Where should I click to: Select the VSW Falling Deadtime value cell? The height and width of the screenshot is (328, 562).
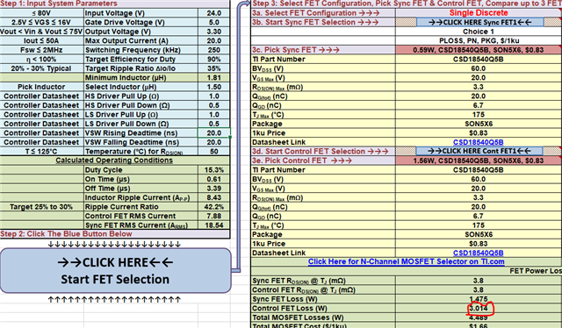(214, 143)
